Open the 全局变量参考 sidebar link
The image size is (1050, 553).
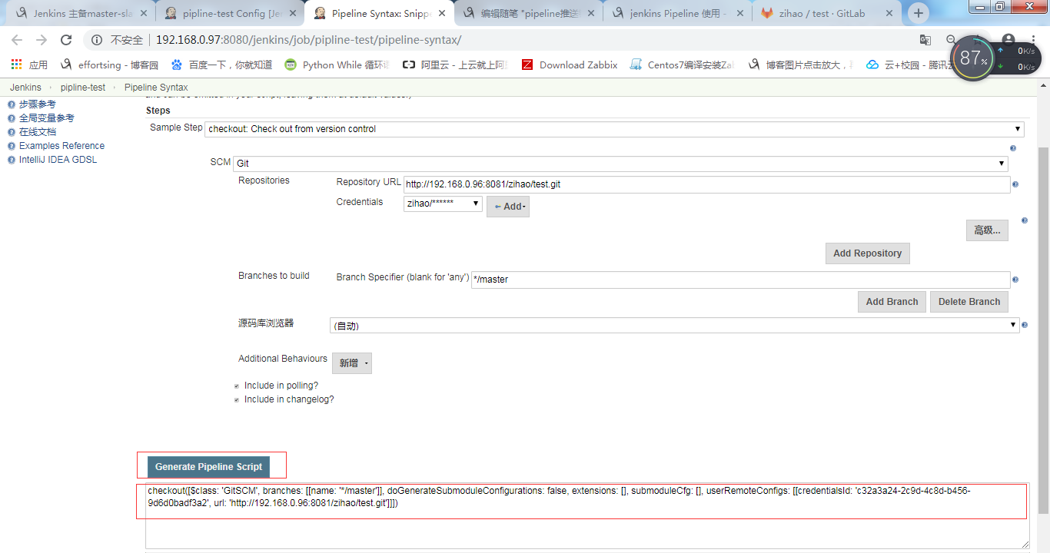coord(46,118)
